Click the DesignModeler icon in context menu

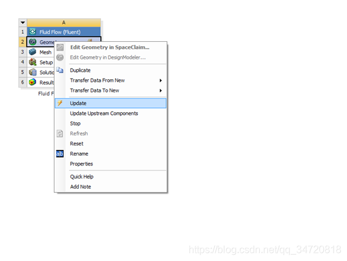[x=60, y=57]
